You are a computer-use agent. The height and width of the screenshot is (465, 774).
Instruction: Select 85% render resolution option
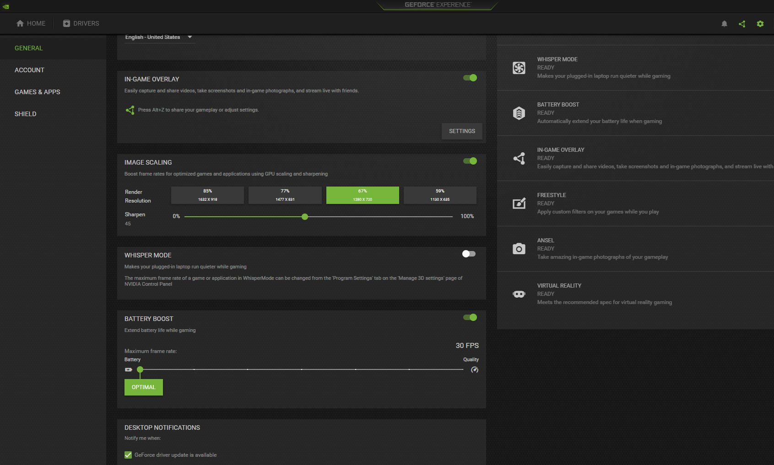(207, 195)
